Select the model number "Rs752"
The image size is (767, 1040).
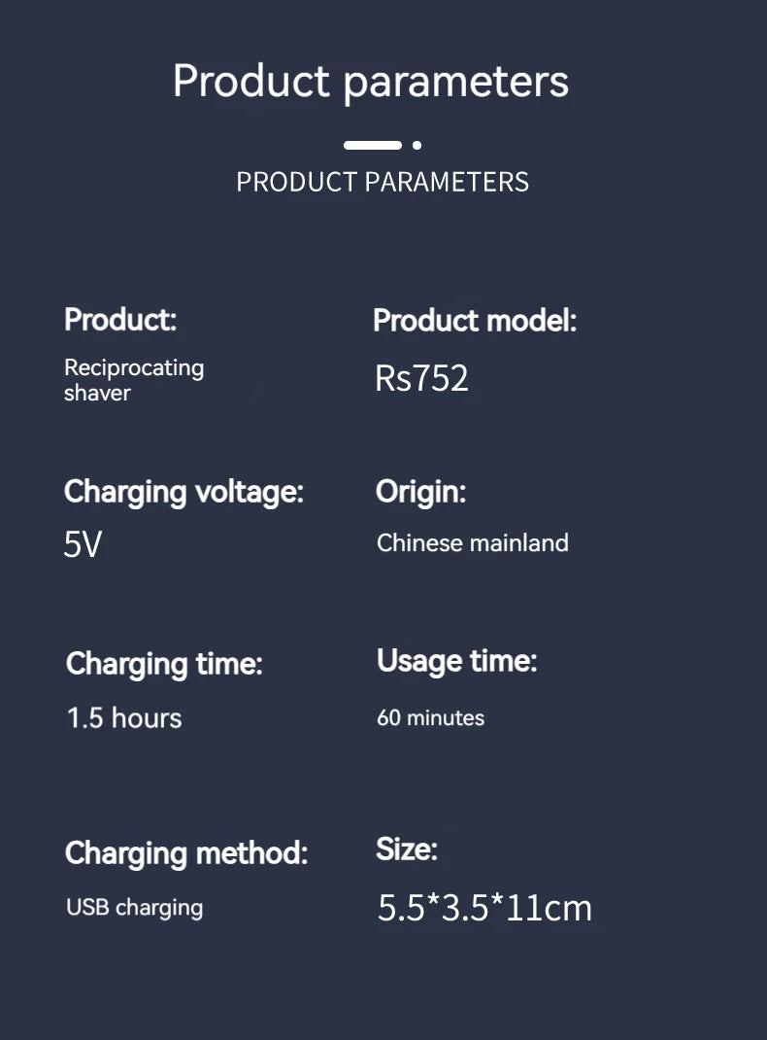pyautogui.click(x=421, y=378)
